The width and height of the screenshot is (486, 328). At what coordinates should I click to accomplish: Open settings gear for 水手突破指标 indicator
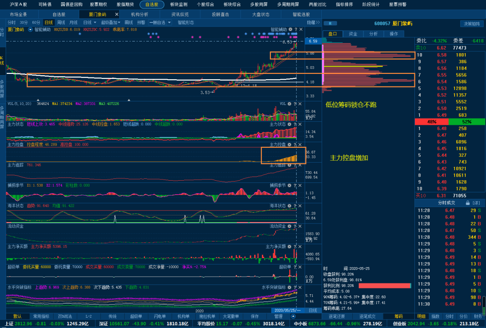click(x=289, y=287)
